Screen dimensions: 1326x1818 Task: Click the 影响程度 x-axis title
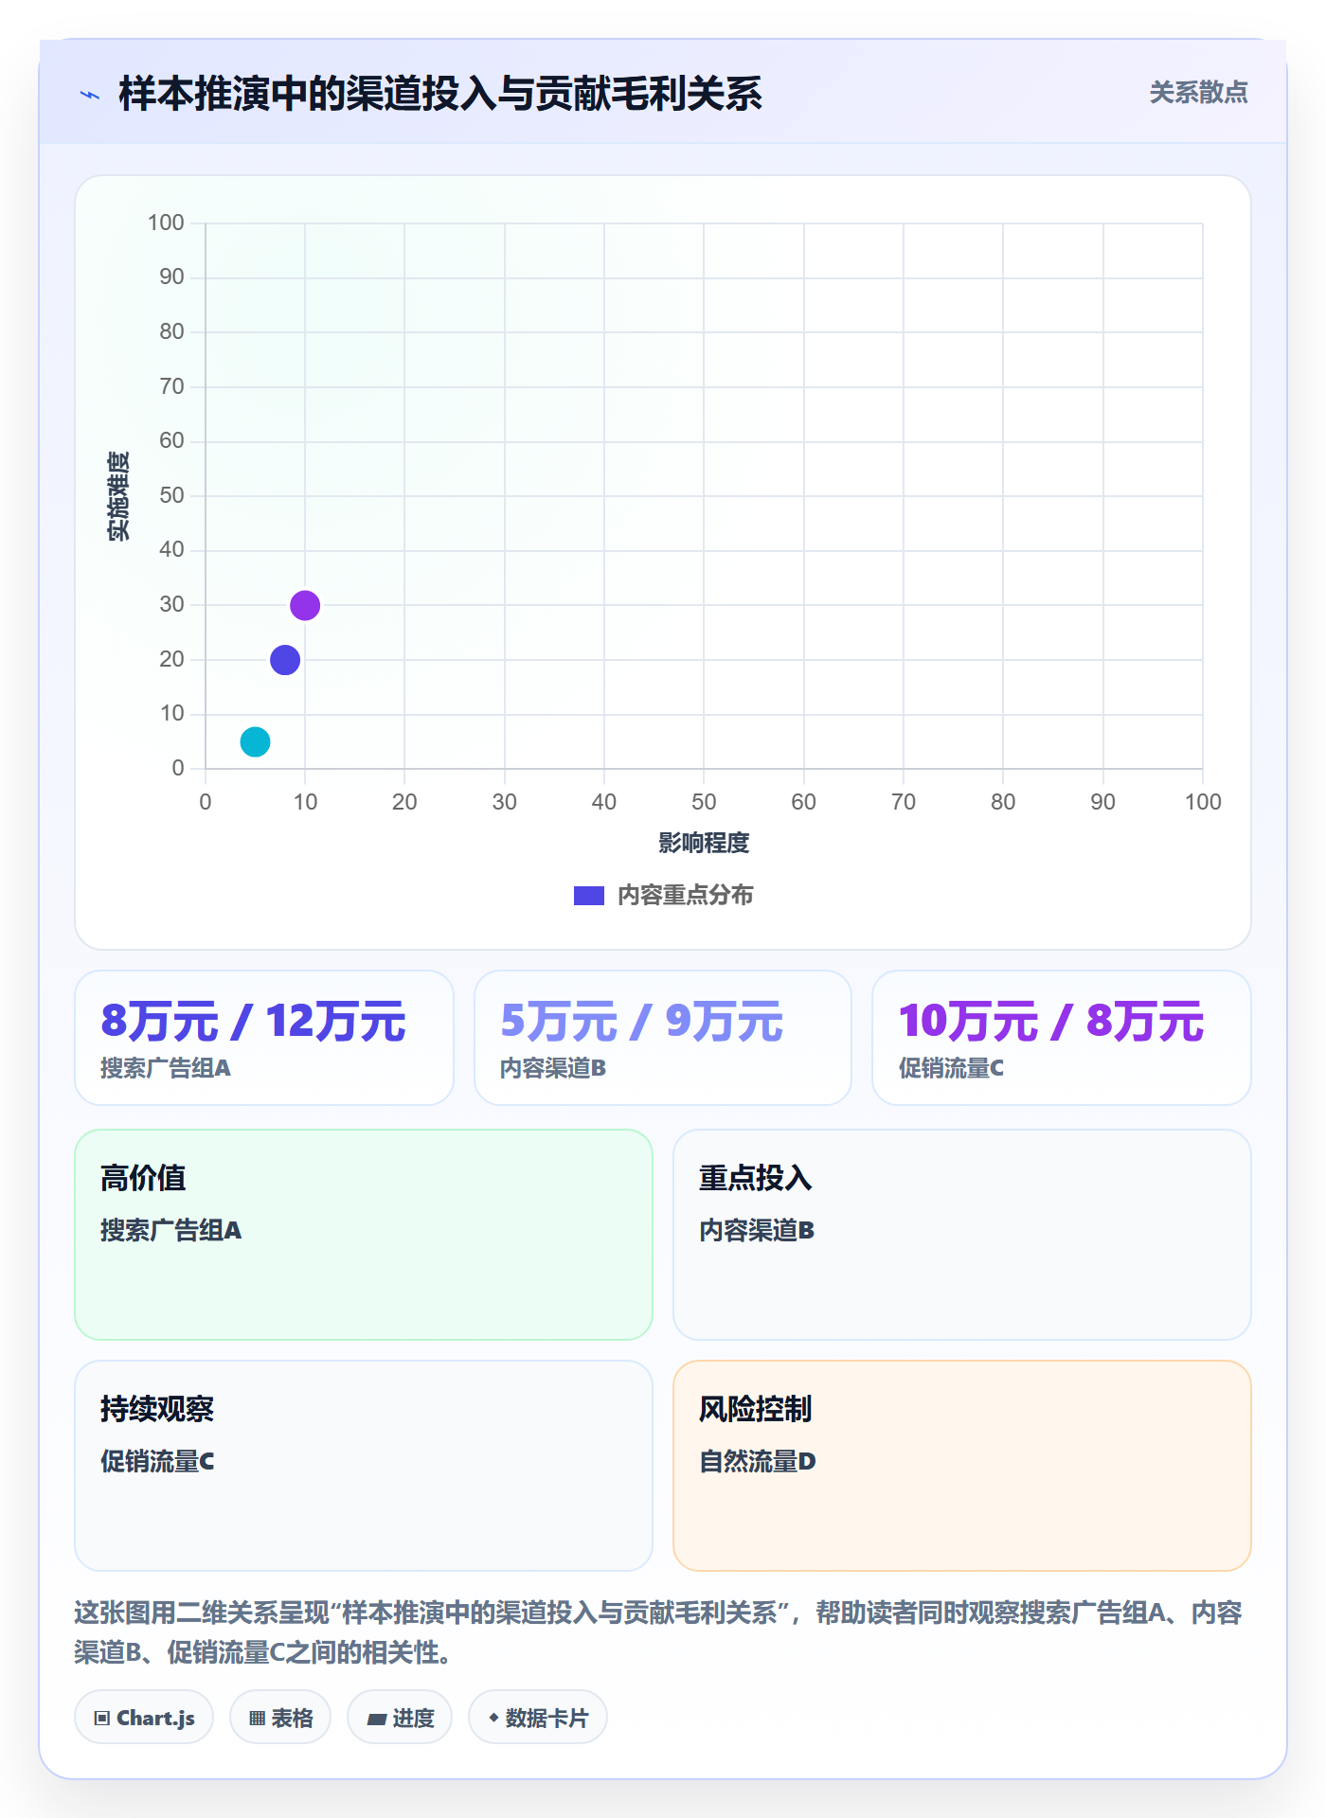tap(704, 843)
